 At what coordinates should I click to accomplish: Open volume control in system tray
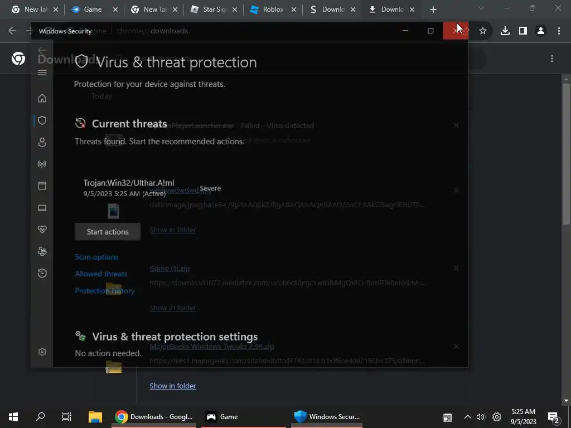[x=481, y=417]
